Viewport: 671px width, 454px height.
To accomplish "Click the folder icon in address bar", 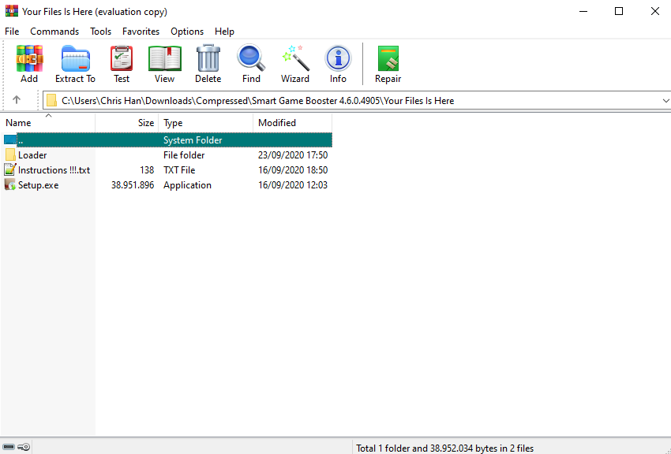I will tap(52, 100).
